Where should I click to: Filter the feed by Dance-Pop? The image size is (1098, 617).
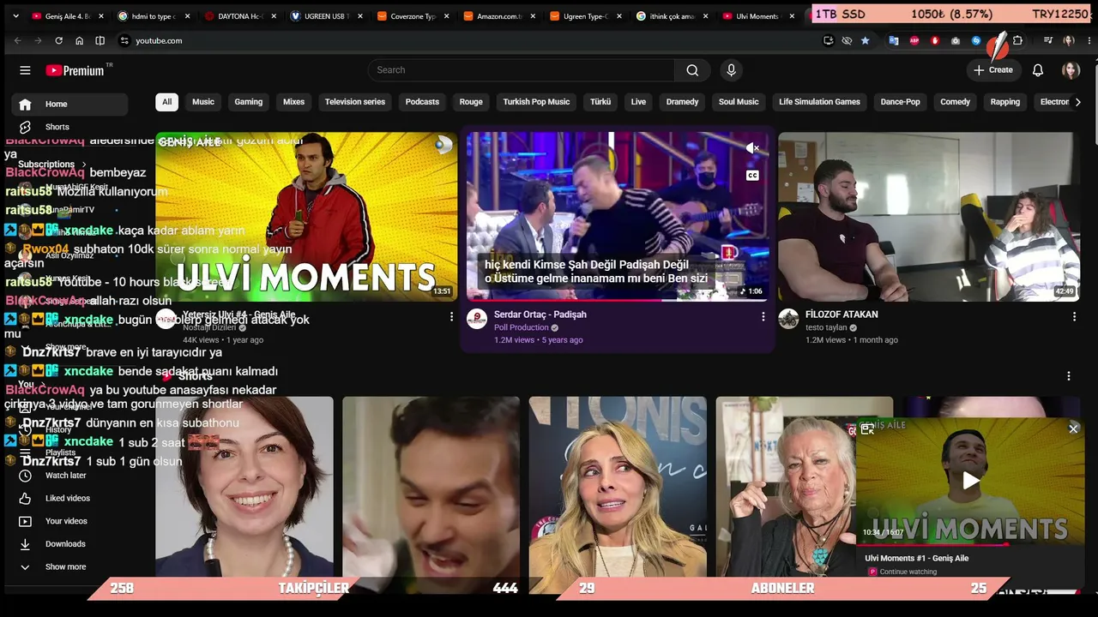900,102
